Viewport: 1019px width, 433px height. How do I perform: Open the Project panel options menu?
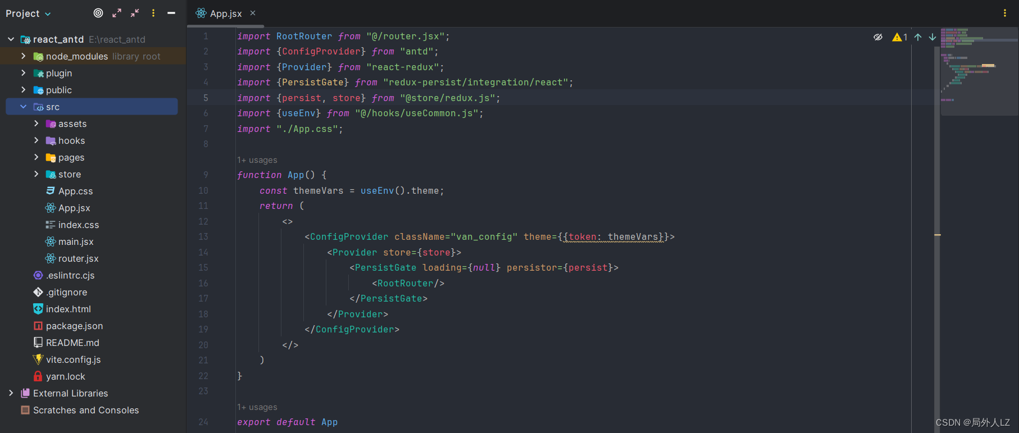[153, 13]
